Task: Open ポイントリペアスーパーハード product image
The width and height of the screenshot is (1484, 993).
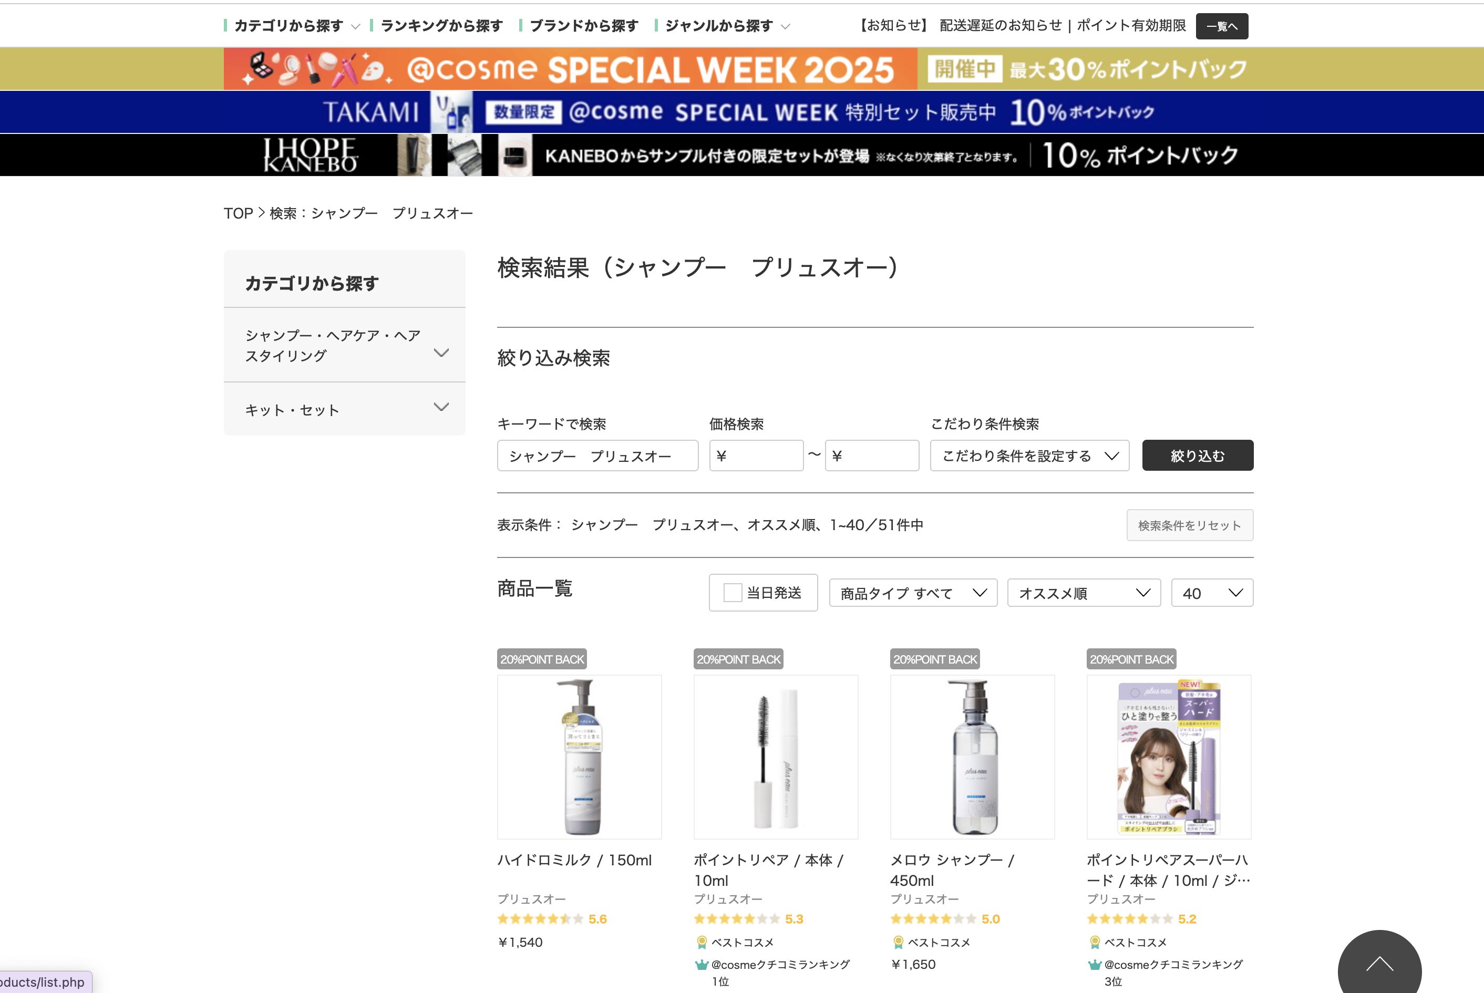Action: coord(1169,757)
